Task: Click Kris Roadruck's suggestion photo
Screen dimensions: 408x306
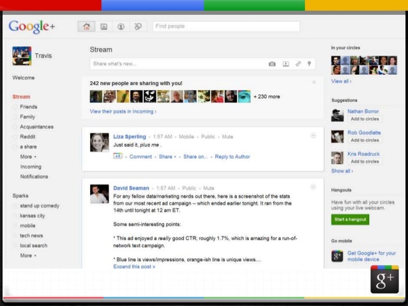Action: [337, 158]
